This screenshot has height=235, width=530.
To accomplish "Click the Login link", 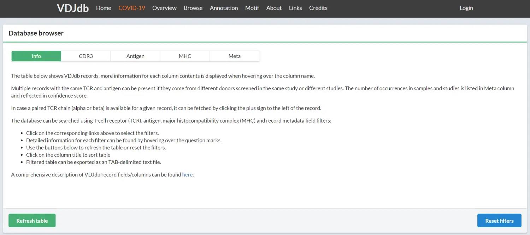I will point(466,8).
